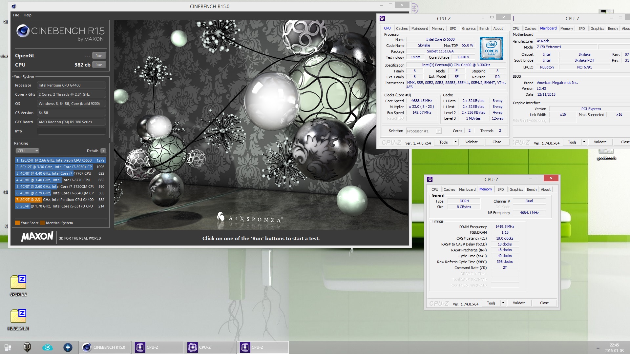
Task: Open the blue diamond taskbar icon
Action: pyautogui.click(x=68, y=347)
